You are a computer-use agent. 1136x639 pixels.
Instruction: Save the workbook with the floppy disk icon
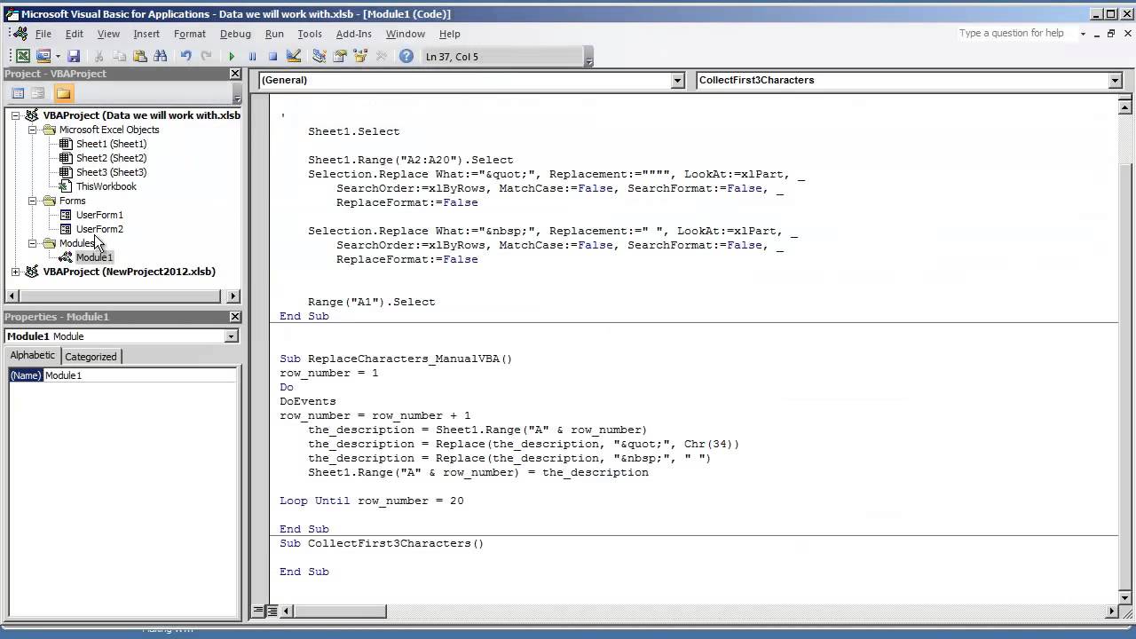(x=74, y=56)
